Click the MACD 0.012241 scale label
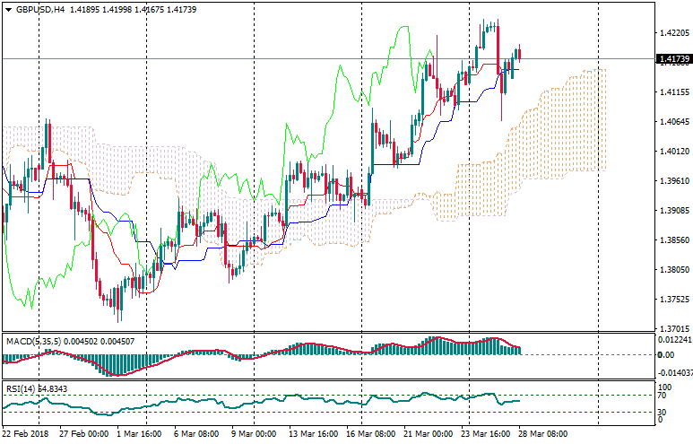The width and height of the screenshot is (693, 444). pyautogui.click(x=674, y=339)
